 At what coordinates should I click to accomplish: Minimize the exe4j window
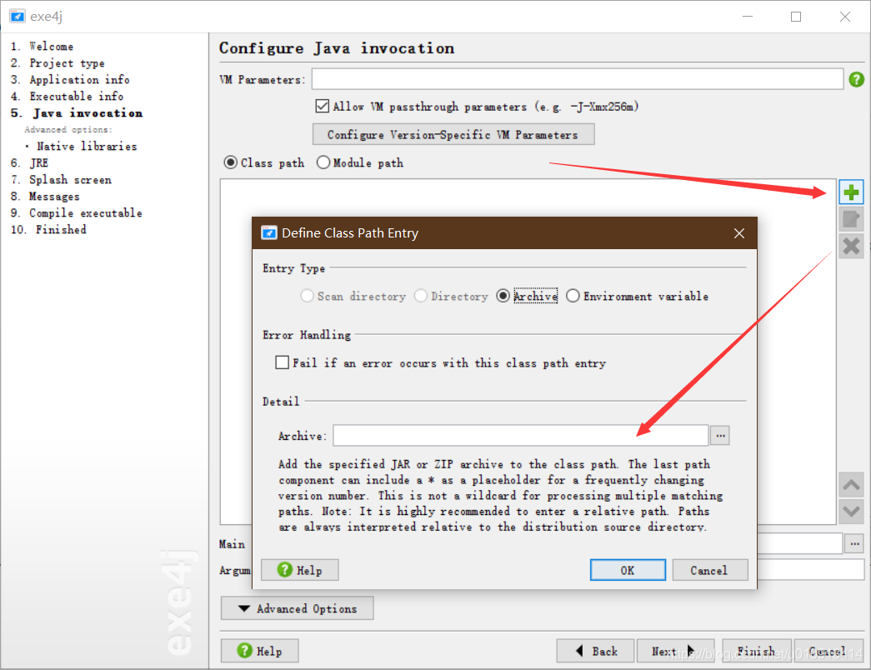pyautogui.click(x=748, y=16)
